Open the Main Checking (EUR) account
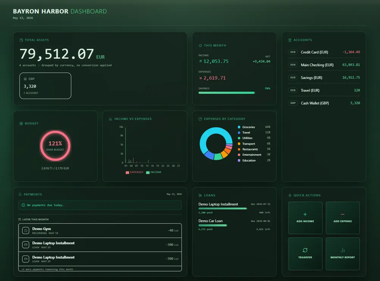380x281 pixels. [324, 65]
